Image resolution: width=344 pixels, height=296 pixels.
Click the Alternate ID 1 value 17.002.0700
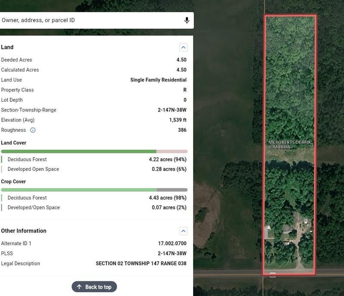[172, 244]
